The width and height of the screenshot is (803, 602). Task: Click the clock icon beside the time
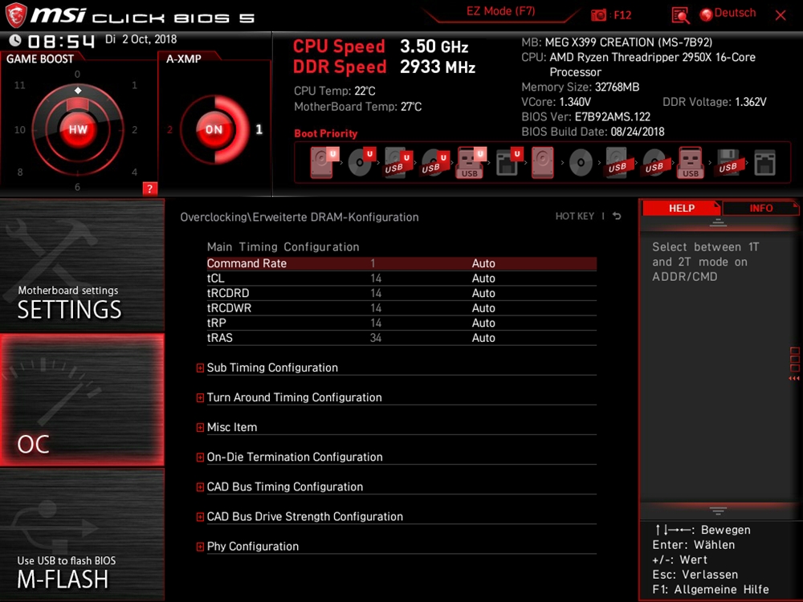point(14,40)
